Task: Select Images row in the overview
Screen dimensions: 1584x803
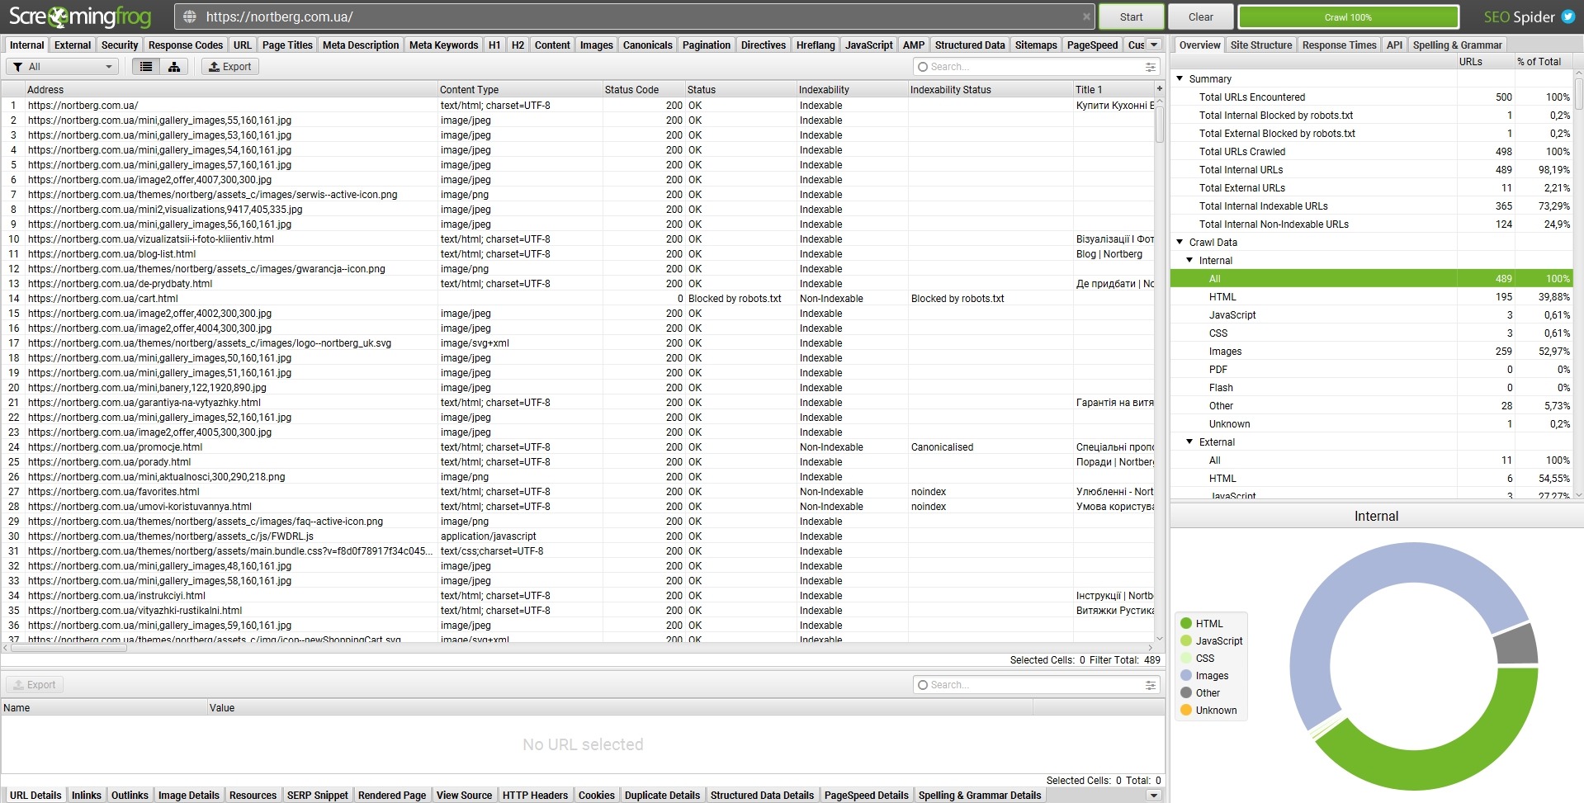Action: [1371, 351]
